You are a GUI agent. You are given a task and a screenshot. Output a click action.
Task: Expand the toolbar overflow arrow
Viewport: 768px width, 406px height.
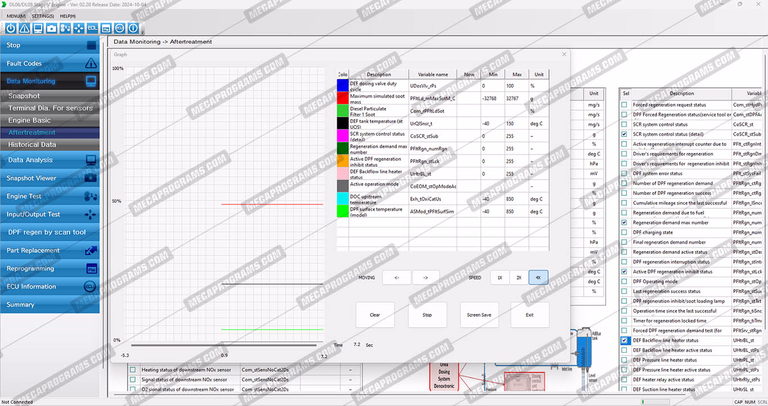pyautogui.click(x=143, y=32)
